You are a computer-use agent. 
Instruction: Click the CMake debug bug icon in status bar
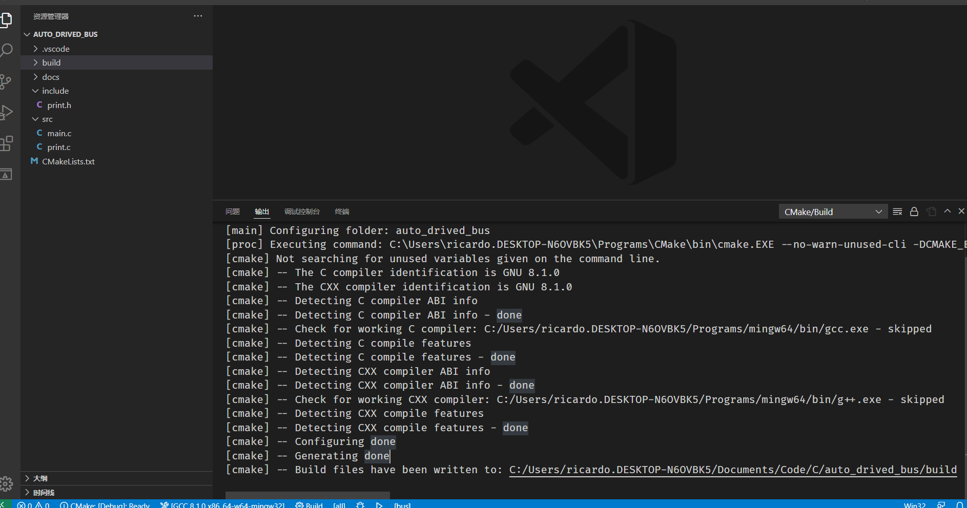pos(360,505)
